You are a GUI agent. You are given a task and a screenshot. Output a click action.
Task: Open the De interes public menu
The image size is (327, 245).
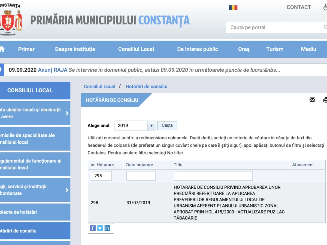click(x=198, y=49)
